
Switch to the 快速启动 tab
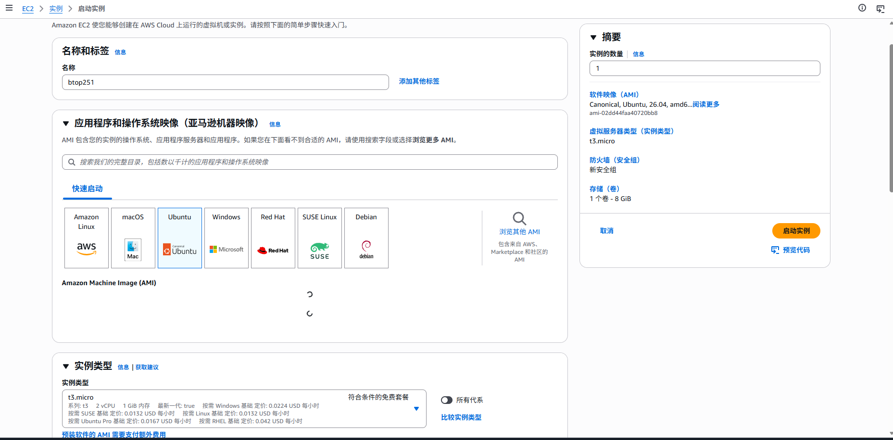pos(88,189)
